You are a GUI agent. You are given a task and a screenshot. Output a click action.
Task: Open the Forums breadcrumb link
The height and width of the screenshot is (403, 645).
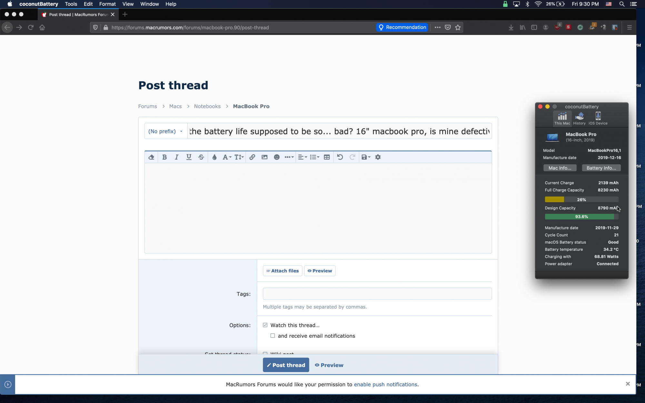point(148,106)
